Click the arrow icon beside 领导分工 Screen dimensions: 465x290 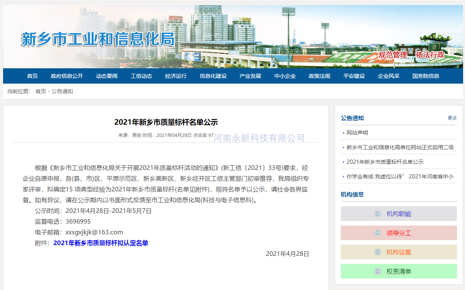coord(378,233)
